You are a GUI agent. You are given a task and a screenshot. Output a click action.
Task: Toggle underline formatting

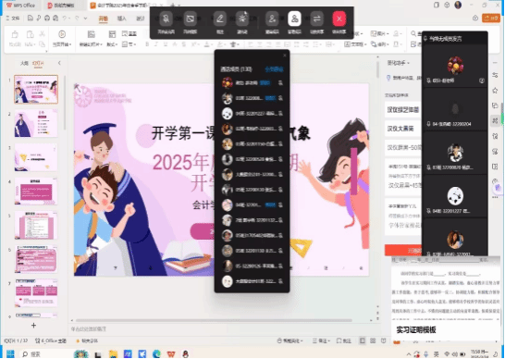click(x=166, y=44)
